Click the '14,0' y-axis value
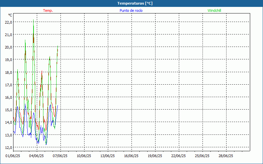The image size is (263, 164). (9, 122)
